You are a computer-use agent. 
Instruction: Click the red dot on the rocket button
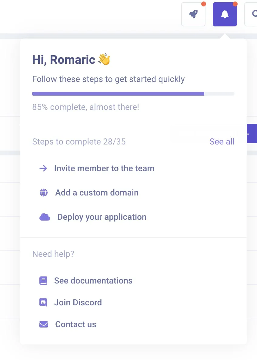204,4
